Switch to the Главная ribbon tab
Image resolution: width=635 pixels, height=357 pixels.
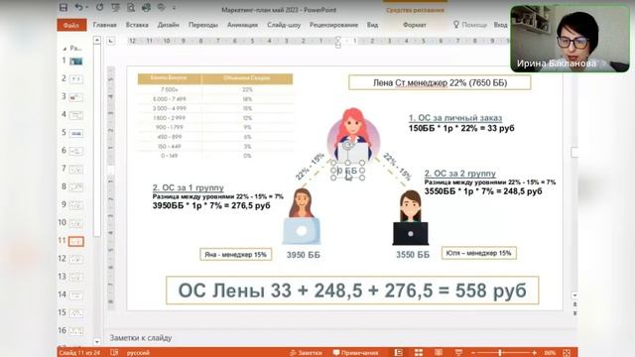point(104,25)
